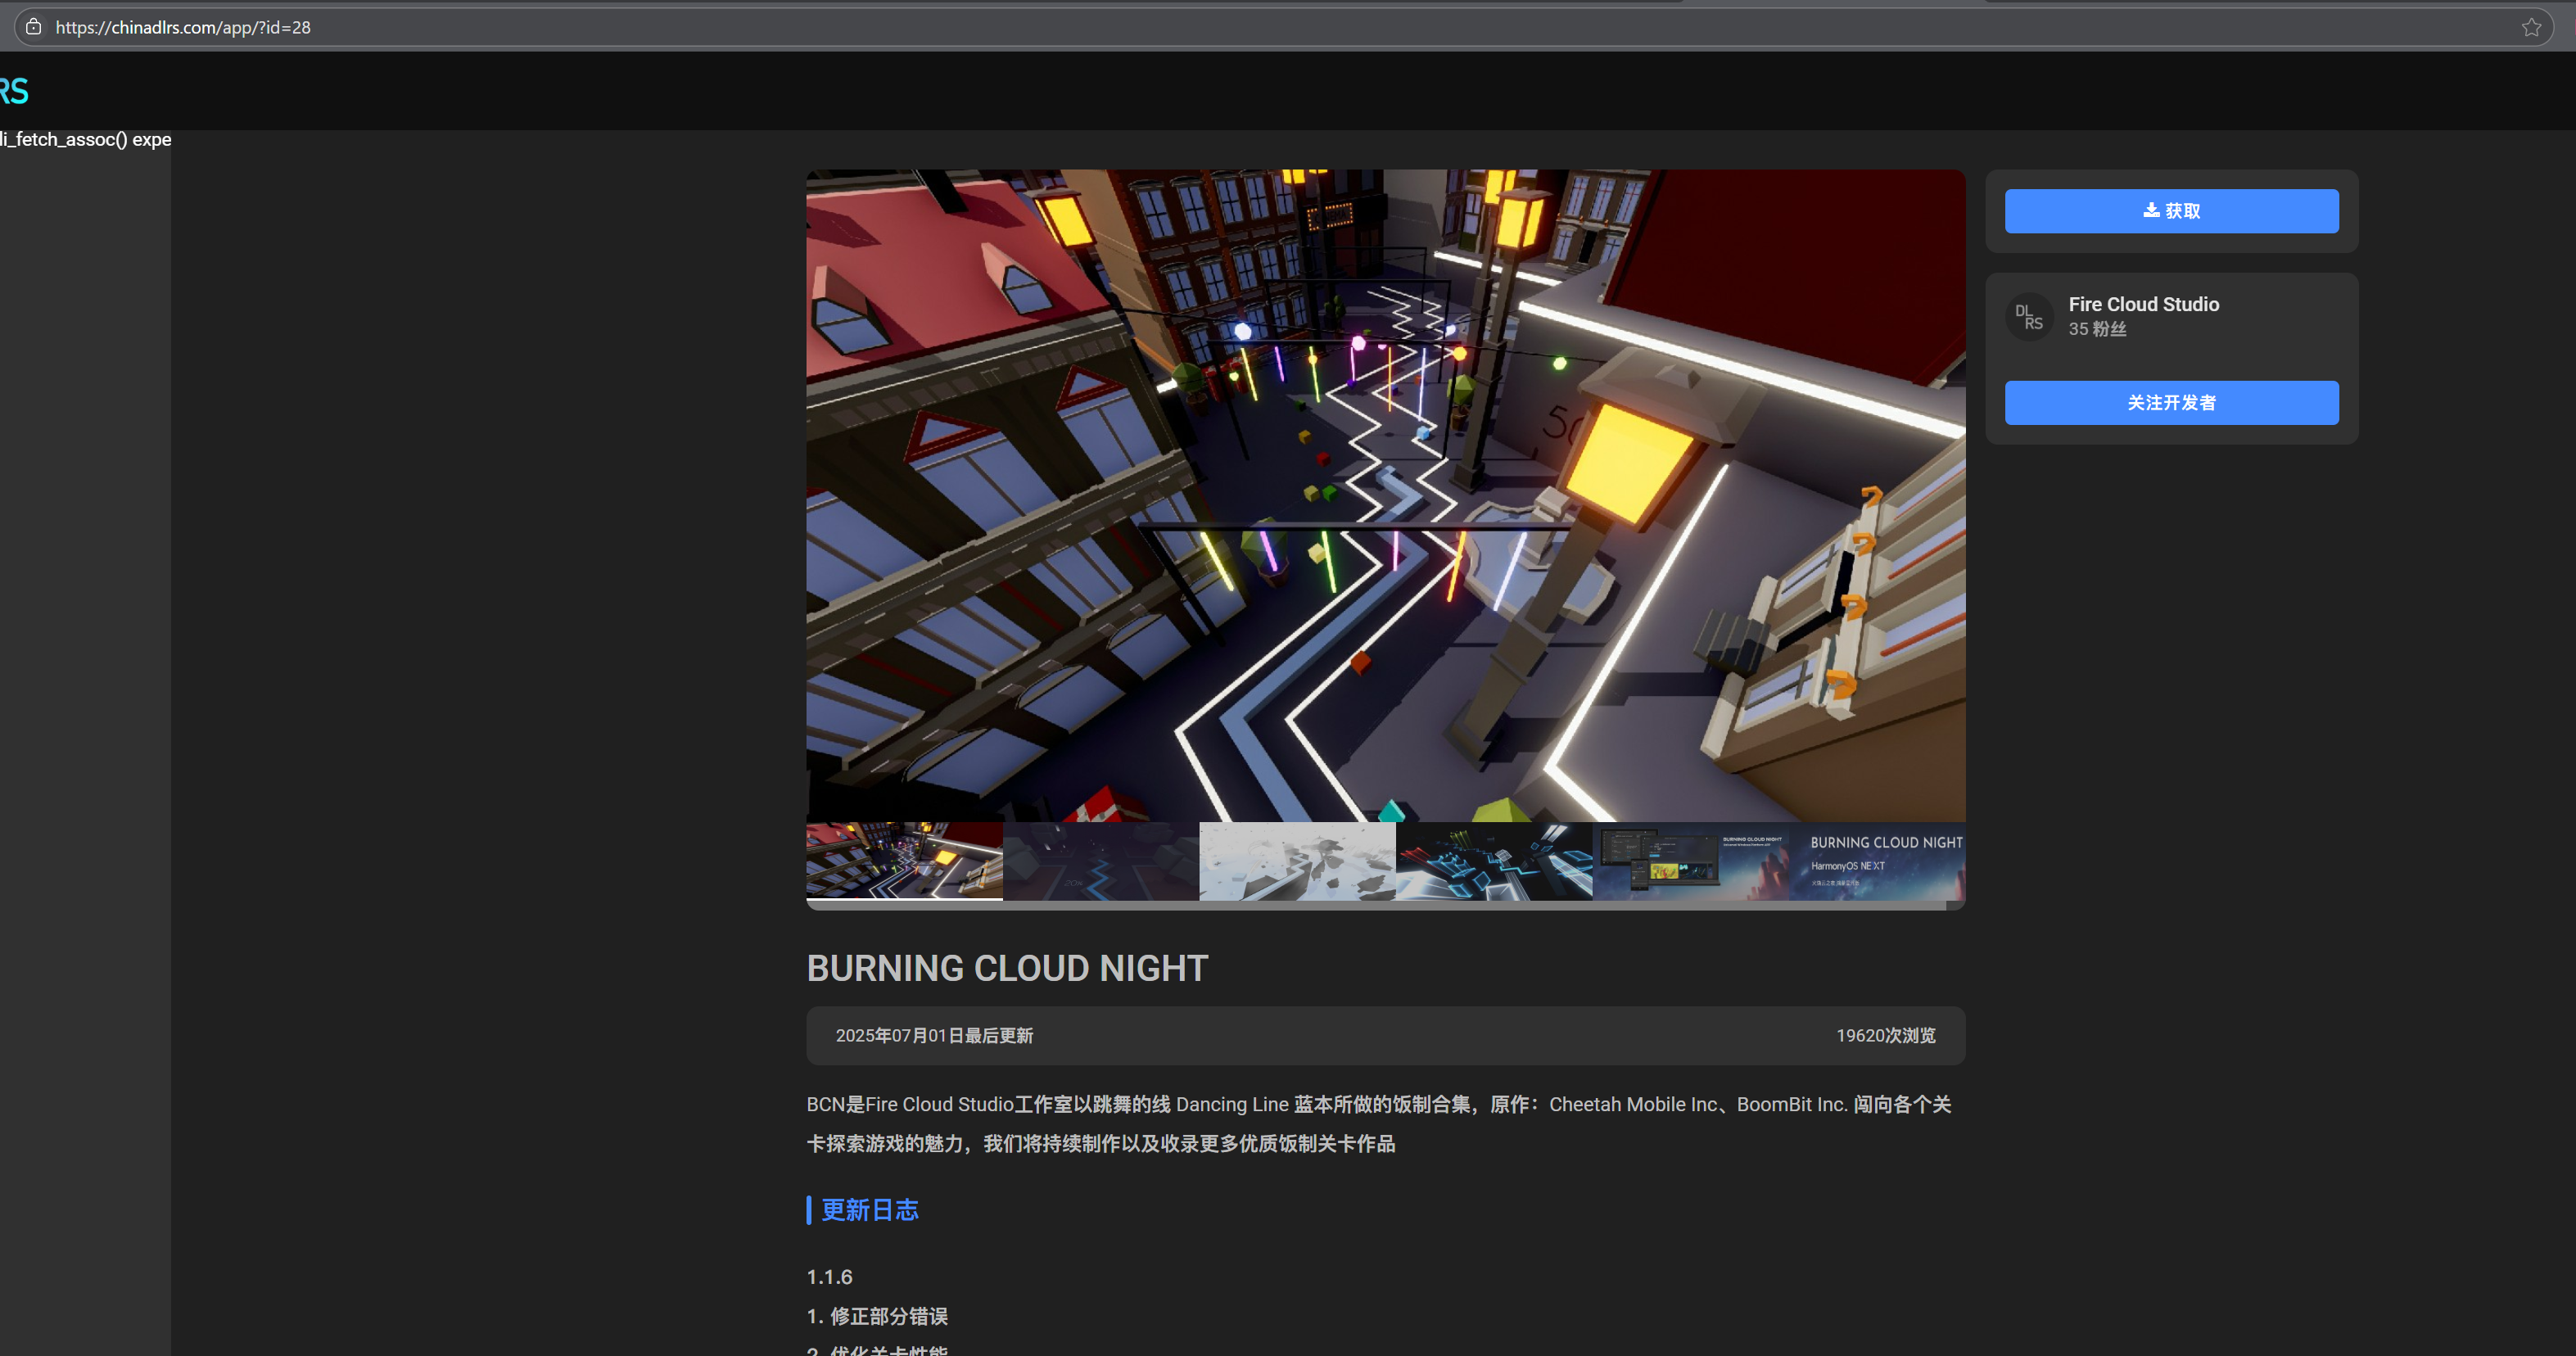
Task: Select the '1.1.6' version number
Action: tap(829, 1277)
